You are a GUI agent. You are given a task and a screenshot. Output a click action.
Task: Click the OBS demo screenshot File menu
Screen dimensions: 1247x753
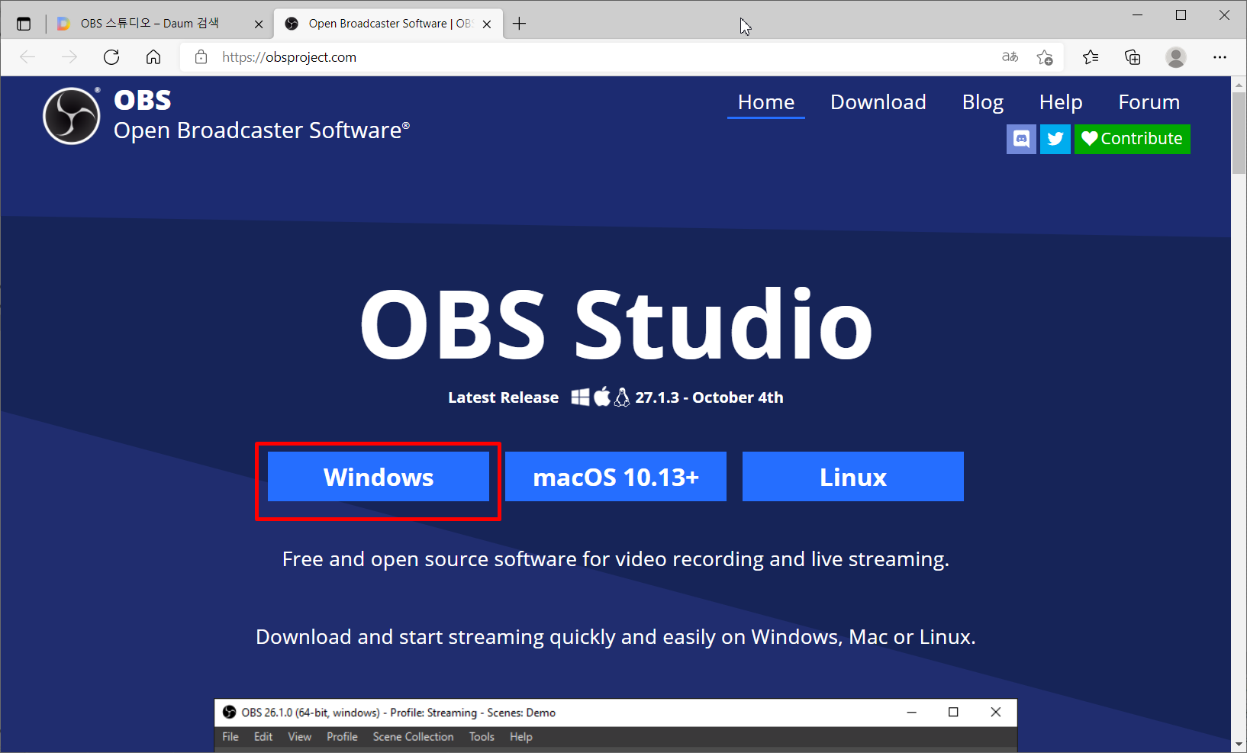[230, 737]
